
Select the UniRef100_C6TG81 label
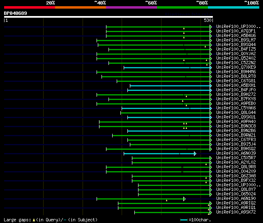point(236,81)
